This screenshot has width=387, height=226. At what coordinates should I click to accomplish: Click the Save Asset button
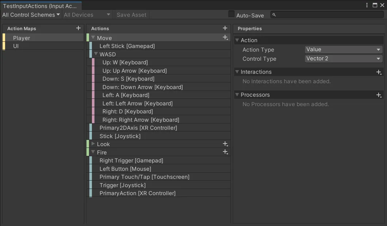[131, 15]
